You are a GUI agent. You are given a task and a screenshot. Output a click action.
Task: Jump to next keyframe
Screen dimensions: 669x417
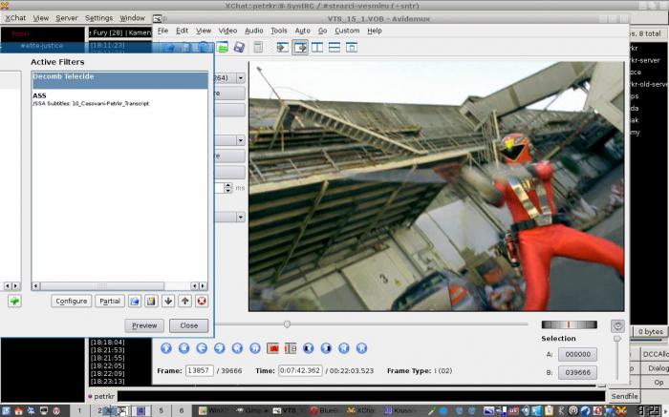[x=255, y=348]
